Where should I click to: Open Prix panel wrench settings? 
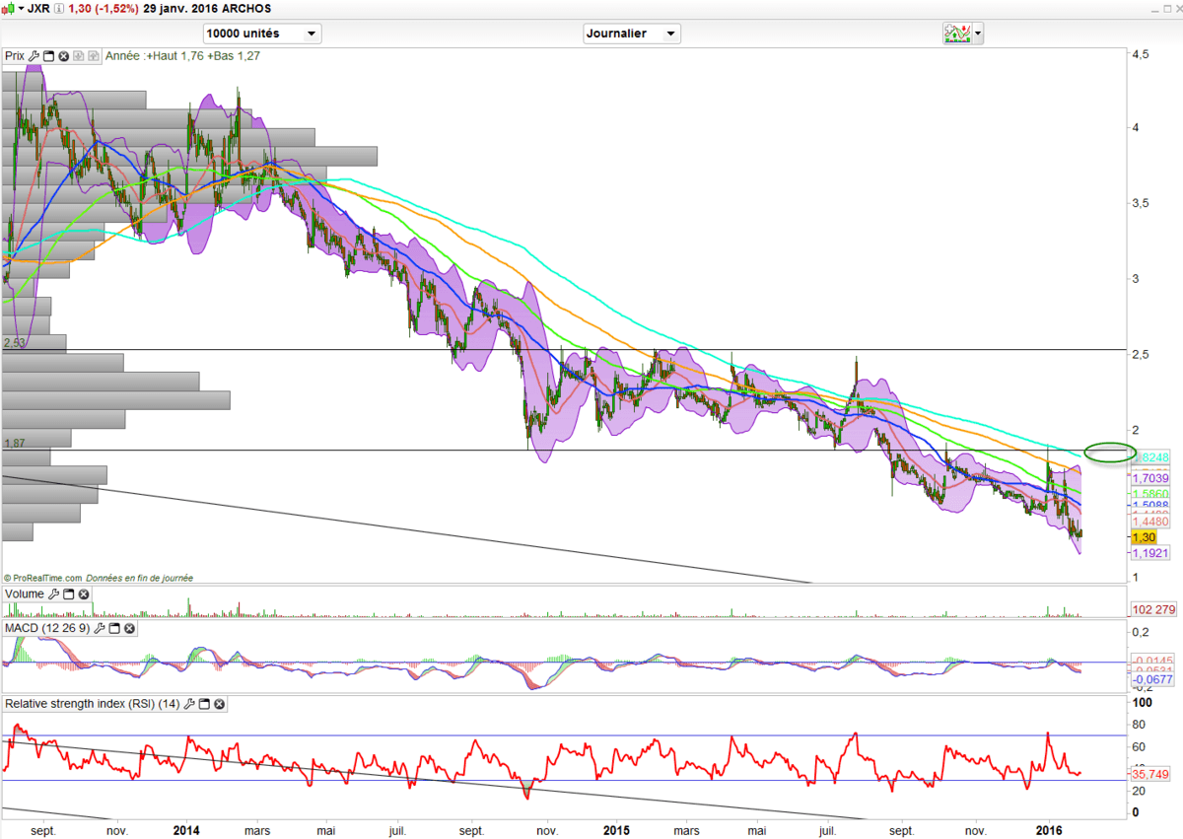pos(35,56)
